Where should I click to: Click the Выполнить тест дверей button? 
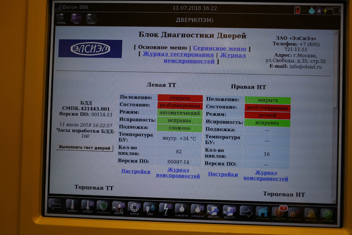84,148
